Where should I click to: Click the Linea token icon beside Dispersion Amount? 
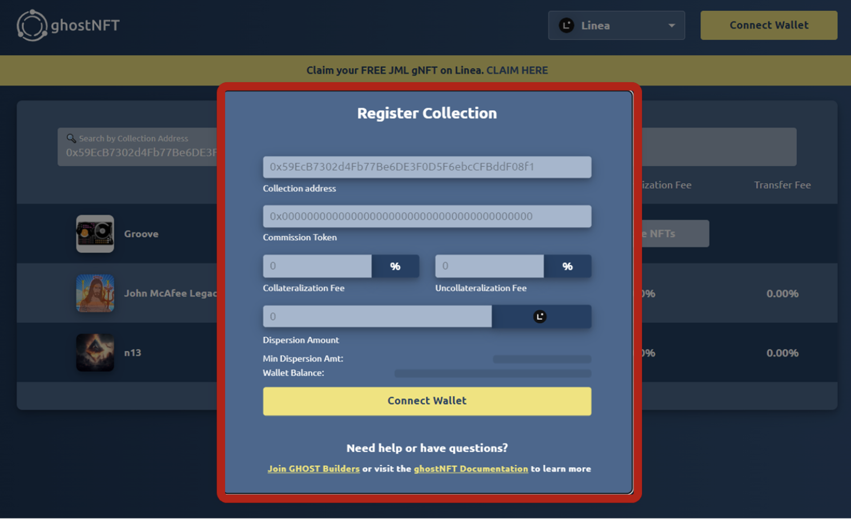[540, 317]
